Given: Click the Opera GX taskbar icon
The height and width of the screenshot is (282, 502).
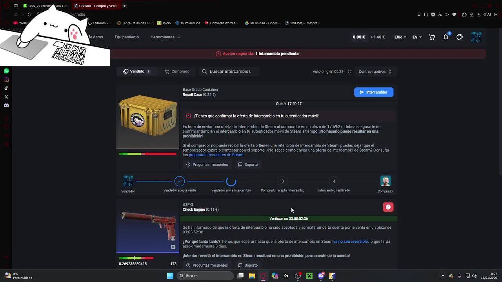Looking at the screenshot, I should [263, 276].
